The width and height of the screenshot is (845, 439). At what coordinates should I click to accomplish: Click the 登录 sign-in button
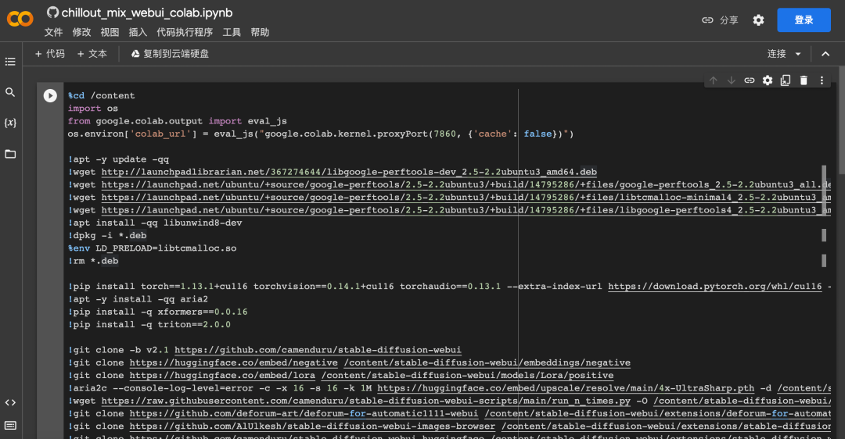click(804, 20)
